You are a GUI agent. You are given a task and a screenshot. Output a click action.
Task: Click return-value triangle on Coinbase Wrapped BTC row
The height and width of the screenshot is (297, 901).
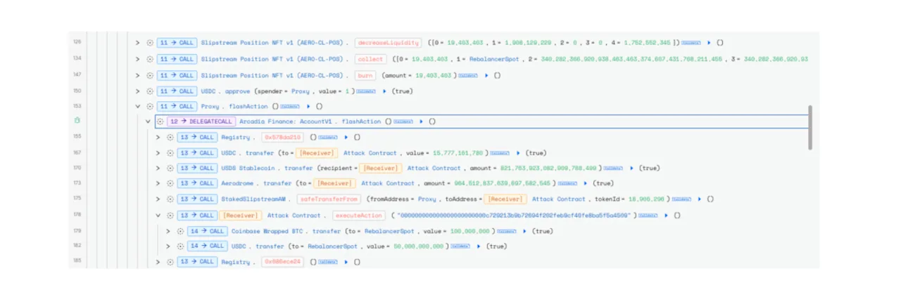pyautogui.click(x=524, y=231)
